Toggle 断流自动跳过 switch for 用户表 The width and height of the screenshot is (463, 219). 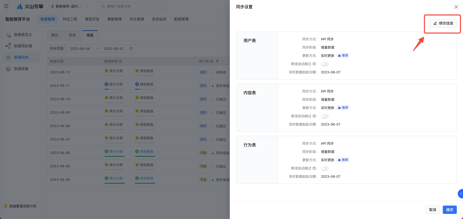pos(325,64)
